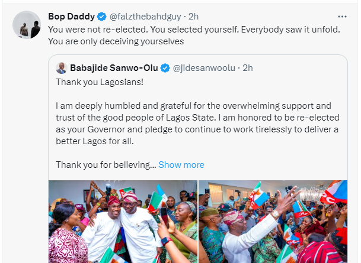Open the Bop Daddy display name link
Image resolution: width=361 pixels, height=263 pixels.
pyautogui.click(x=71, y=17)
